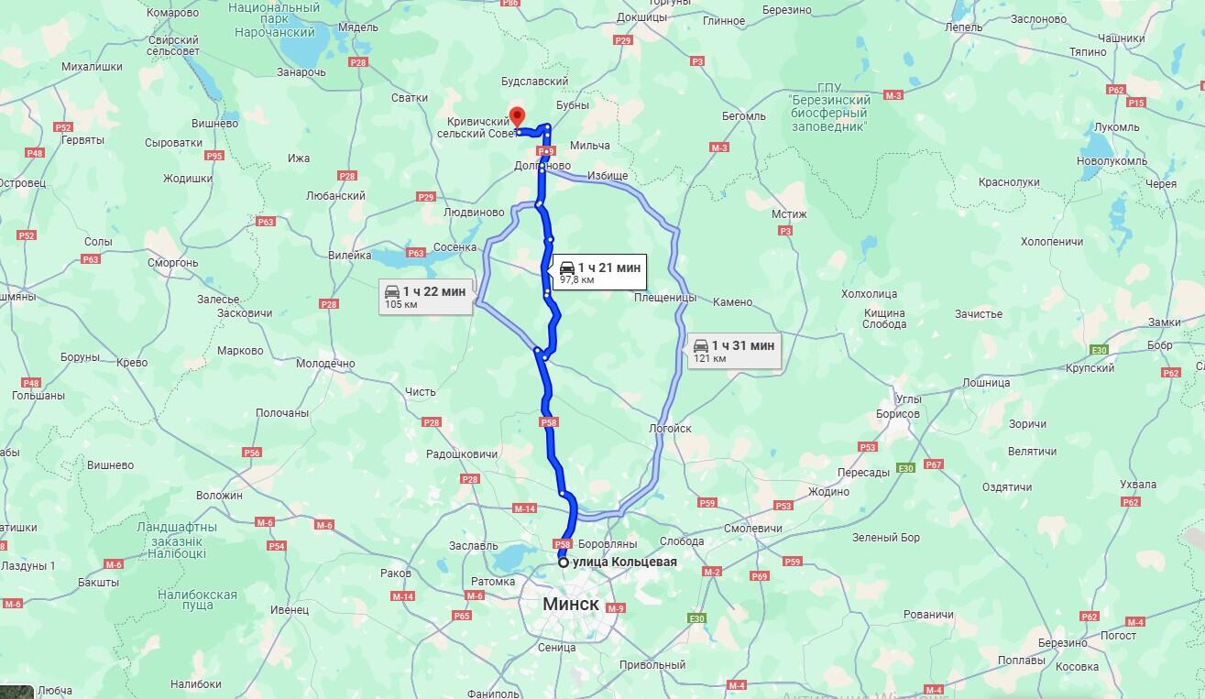Click the Логойск town label
The image size is (1205, 699).
point(670,428)
